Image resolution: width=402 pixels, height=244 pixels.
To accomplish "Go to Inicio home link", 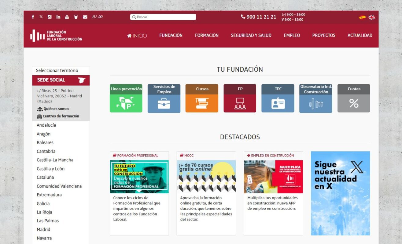I will point(137,36).
